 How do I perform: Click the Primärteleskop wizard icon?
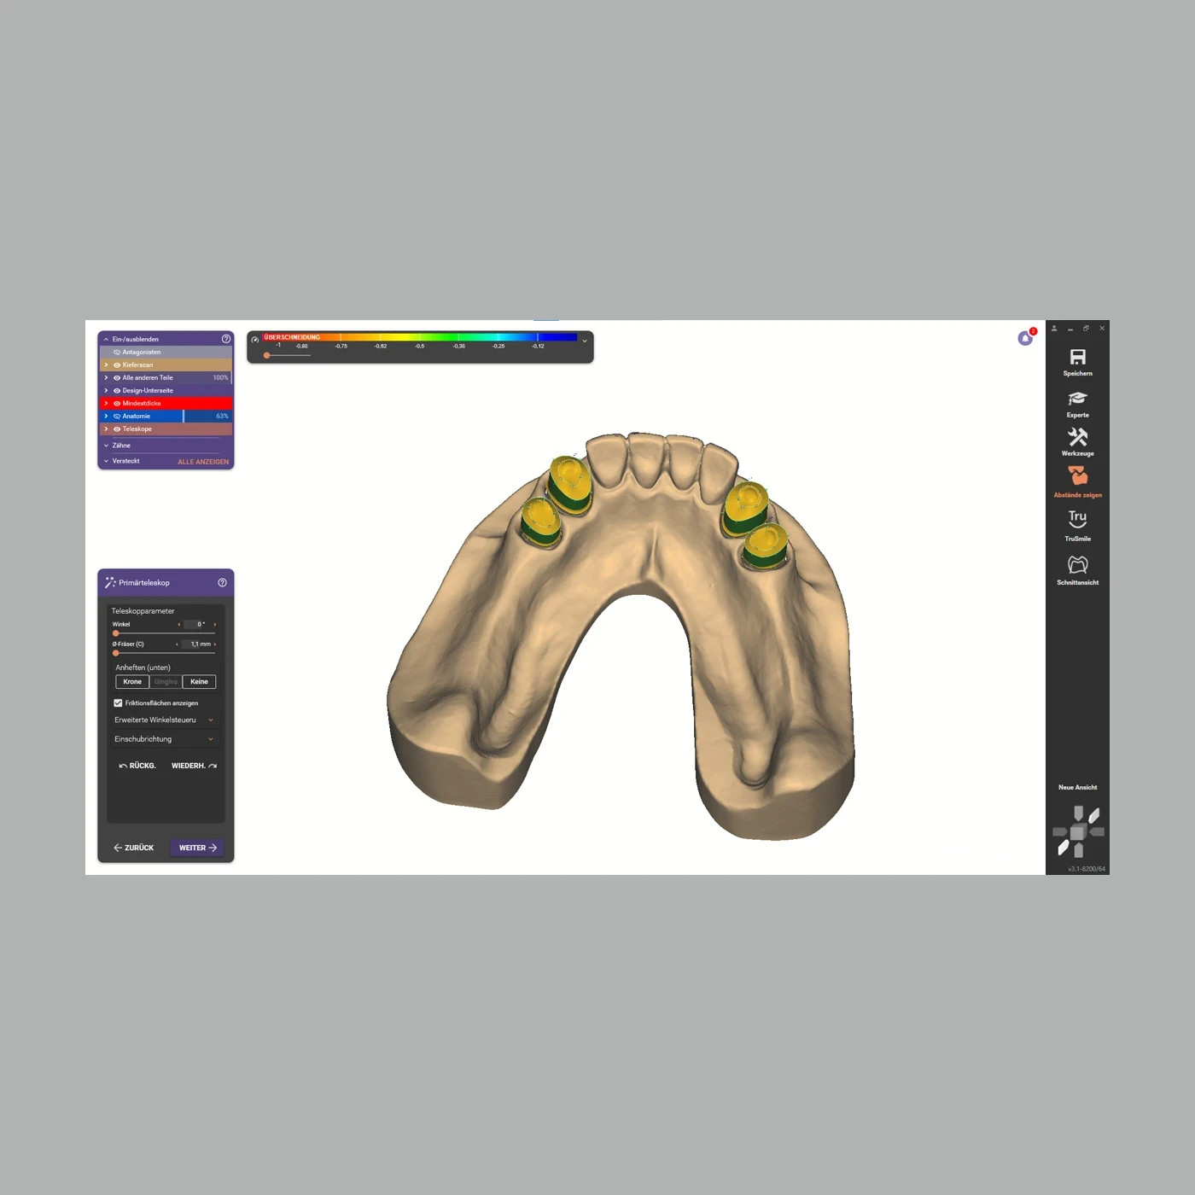point(109,582)
